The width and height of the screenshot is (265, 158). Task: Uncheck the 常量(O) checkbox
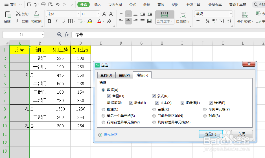pyautogui.click(x=109, y=96)
